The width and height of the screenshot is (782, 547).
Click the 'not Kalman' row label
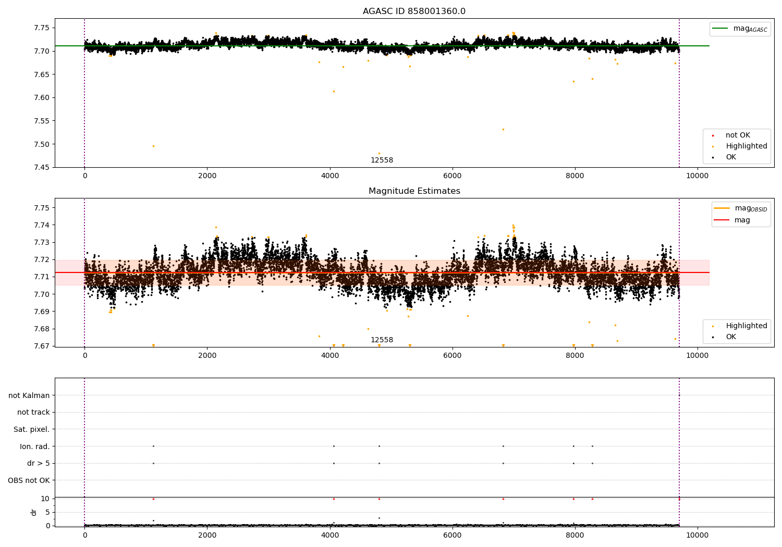click(x=29, y=395)
